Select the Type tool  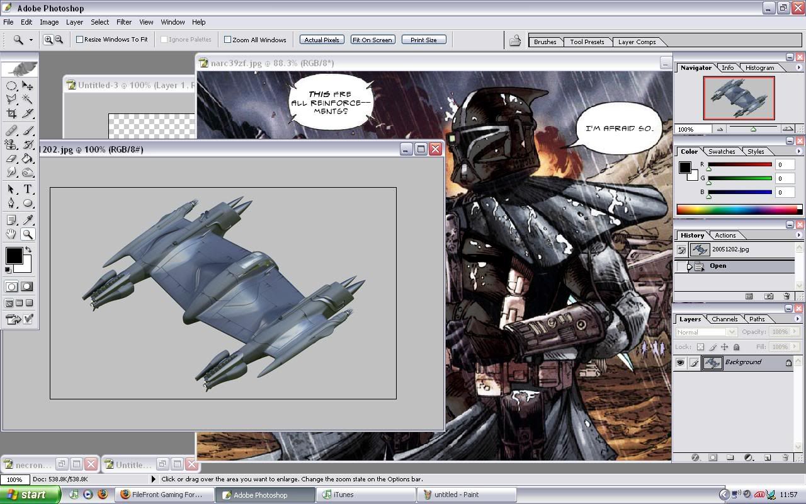[x=28, y=189]
